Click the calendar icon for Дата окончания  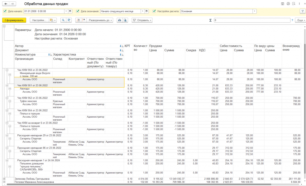pyautogui.click(x=146, y=11)
